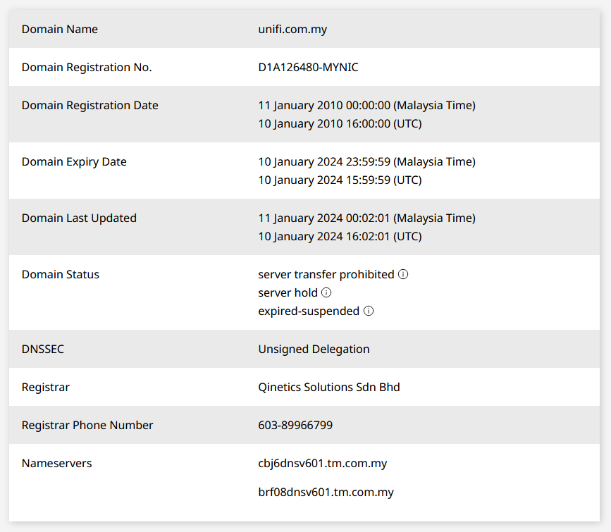This screenshot has height=532, width=611.
Task: Click the Domain Status label
Action: 61,274
